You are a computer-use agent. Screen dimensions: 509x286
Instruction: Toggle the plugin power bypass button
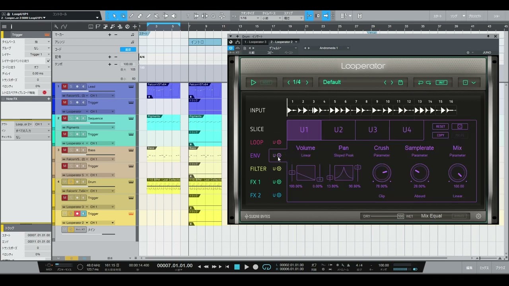(x=231, y=48)
